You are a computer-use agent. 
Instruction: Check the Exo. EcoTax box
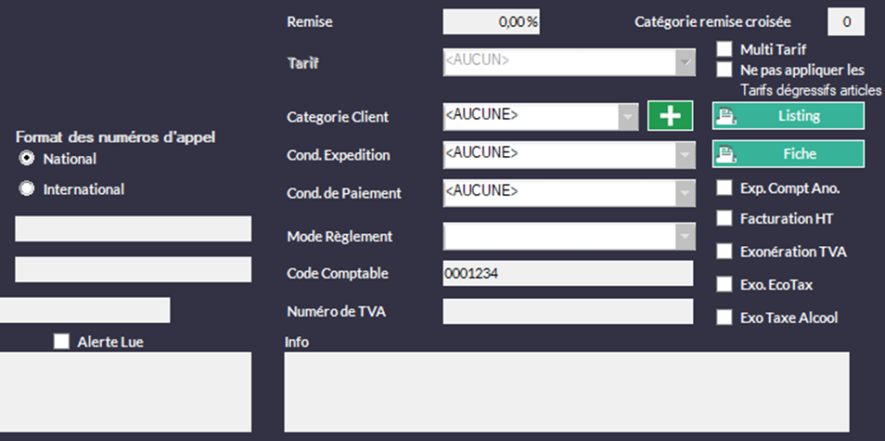click(725, 284)
